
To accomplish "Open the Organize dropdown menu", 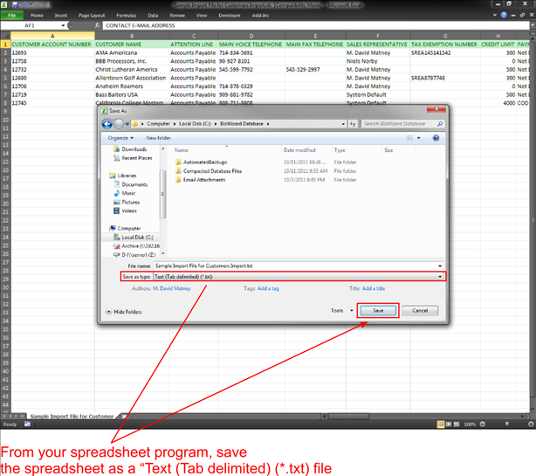I will click(x=120, y=138).
